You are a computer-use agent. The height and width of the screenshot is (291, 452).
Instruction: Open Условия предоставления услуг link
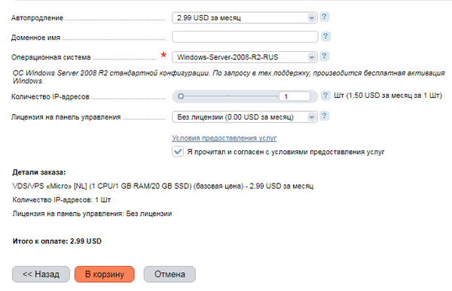coord(224,138)
